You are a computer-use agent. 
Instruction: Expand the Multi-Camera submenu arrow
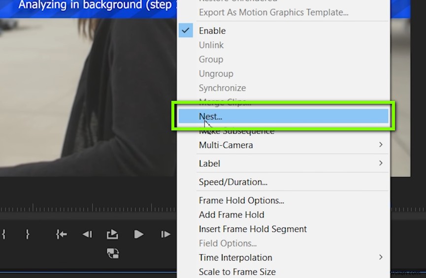click(x=381, y=145)
